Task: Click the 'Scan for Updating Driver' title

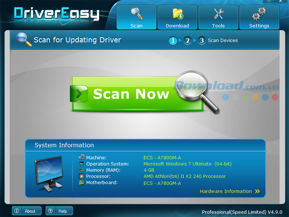Action: pyautogui.click(x=77, y=40)
